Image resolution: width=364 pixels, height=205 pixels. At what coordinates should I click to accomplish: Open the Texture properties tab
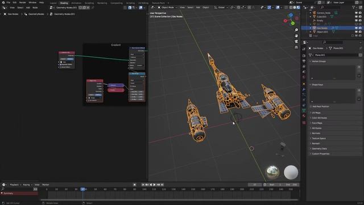pyautogui.click(x=304, y=122)
